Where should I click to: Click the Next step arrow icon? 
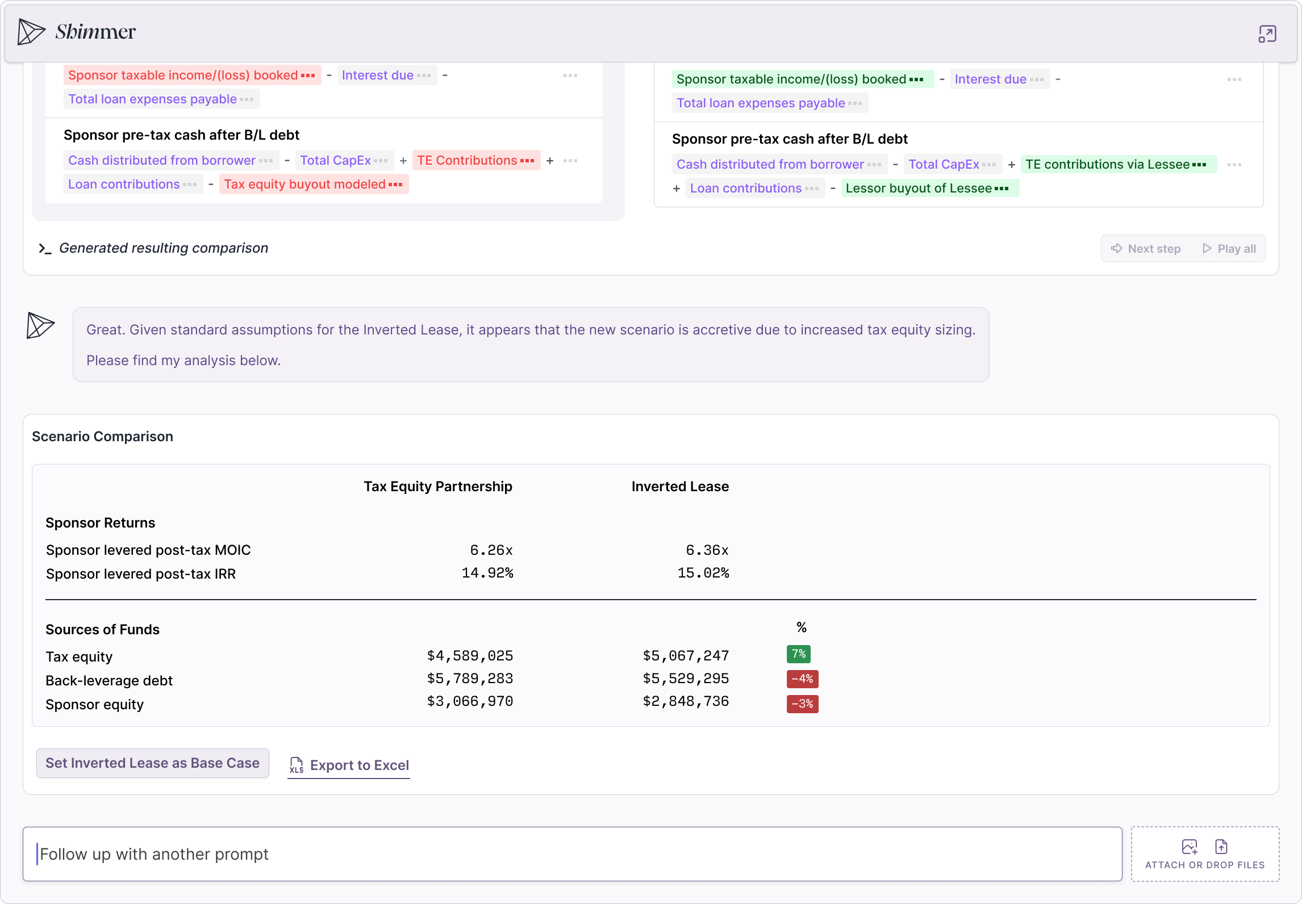point(1116,247)
